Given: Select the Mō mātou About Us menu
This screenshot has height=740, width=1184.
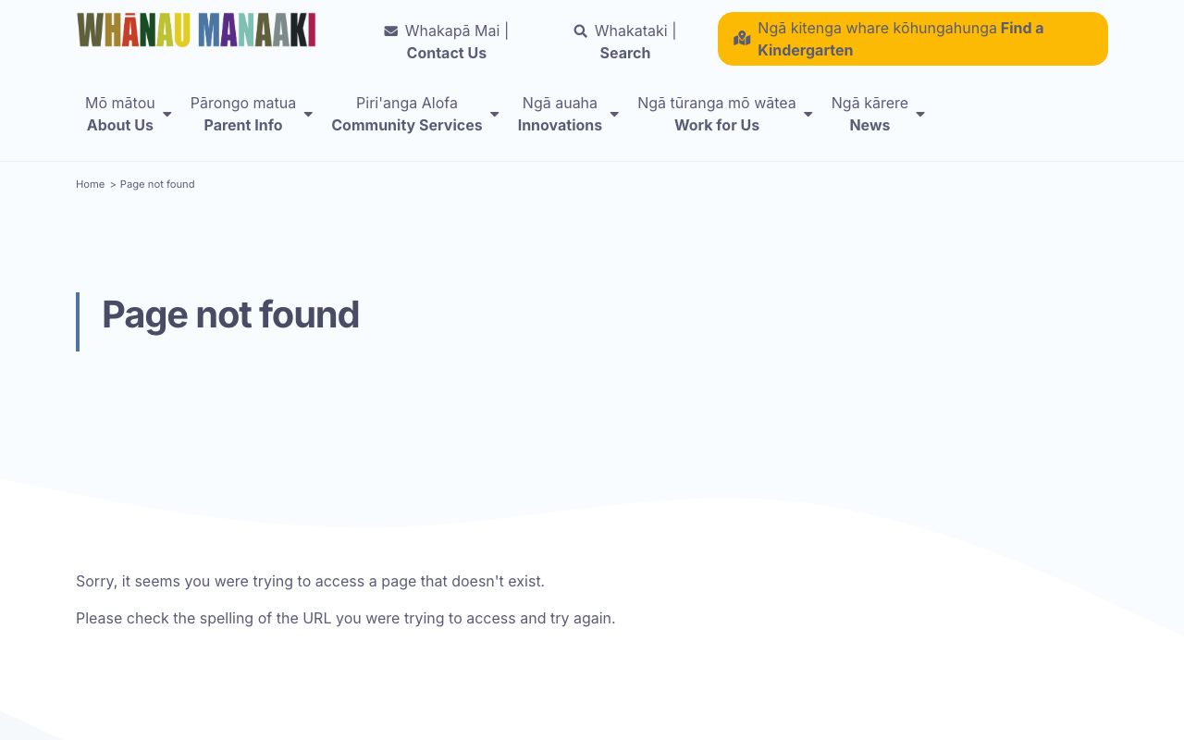Looking at the screenshot, I should point(120,114).
